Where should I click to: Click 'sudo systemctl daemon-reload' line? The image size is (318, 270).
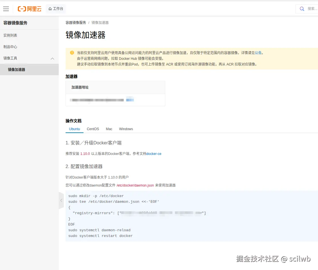point(99,230)
